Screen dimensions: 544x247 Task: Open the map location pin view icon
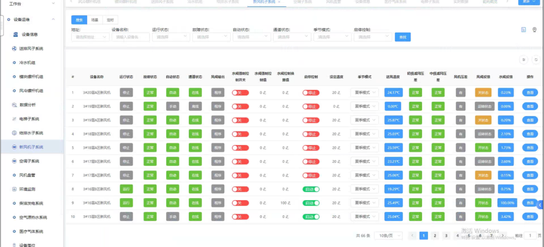click(534, 30)
